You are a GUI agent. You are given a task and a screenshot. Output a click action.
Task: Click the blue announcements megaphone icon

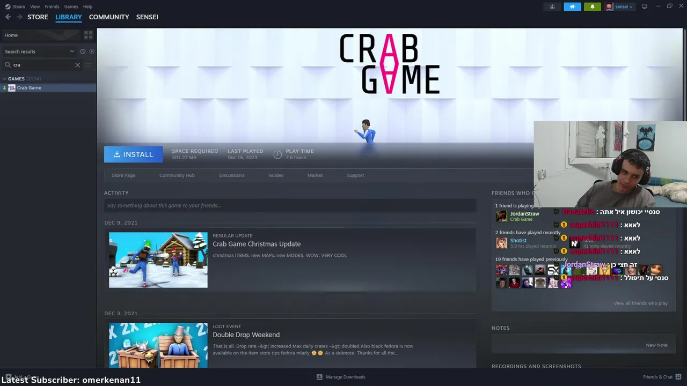click(x=572, y=7)
